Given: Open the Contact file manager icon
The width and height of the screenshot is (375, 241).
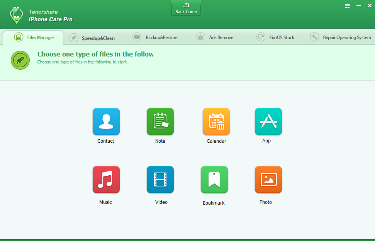Looking at the screenshot, I should pos(106,121).
